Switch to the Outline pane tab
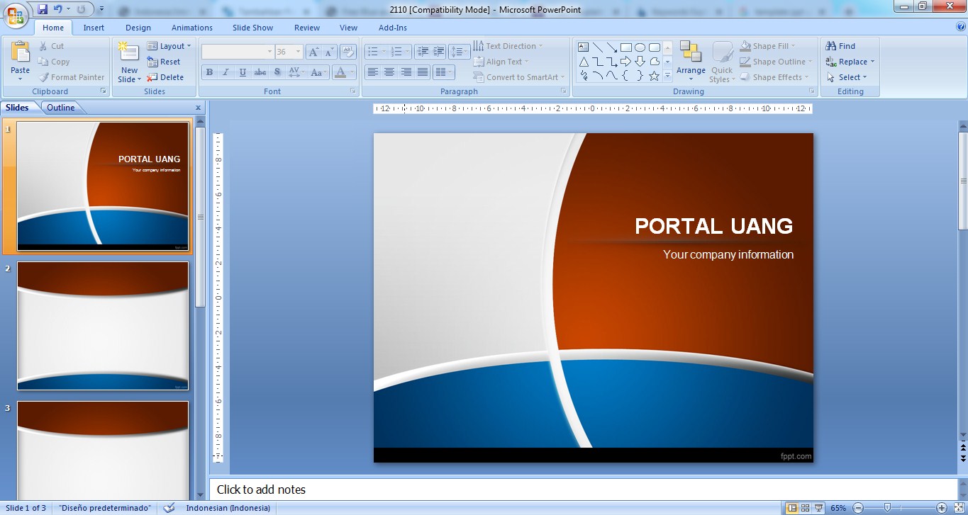968x515 pixels. pyautogui.click(x=61, y=108)
